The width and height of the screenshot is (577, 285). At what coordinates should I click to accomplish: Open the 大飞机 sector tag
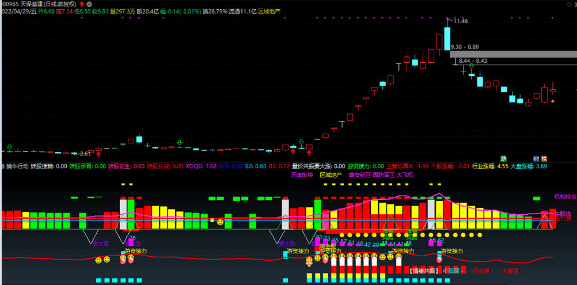[x=405, y=175]
